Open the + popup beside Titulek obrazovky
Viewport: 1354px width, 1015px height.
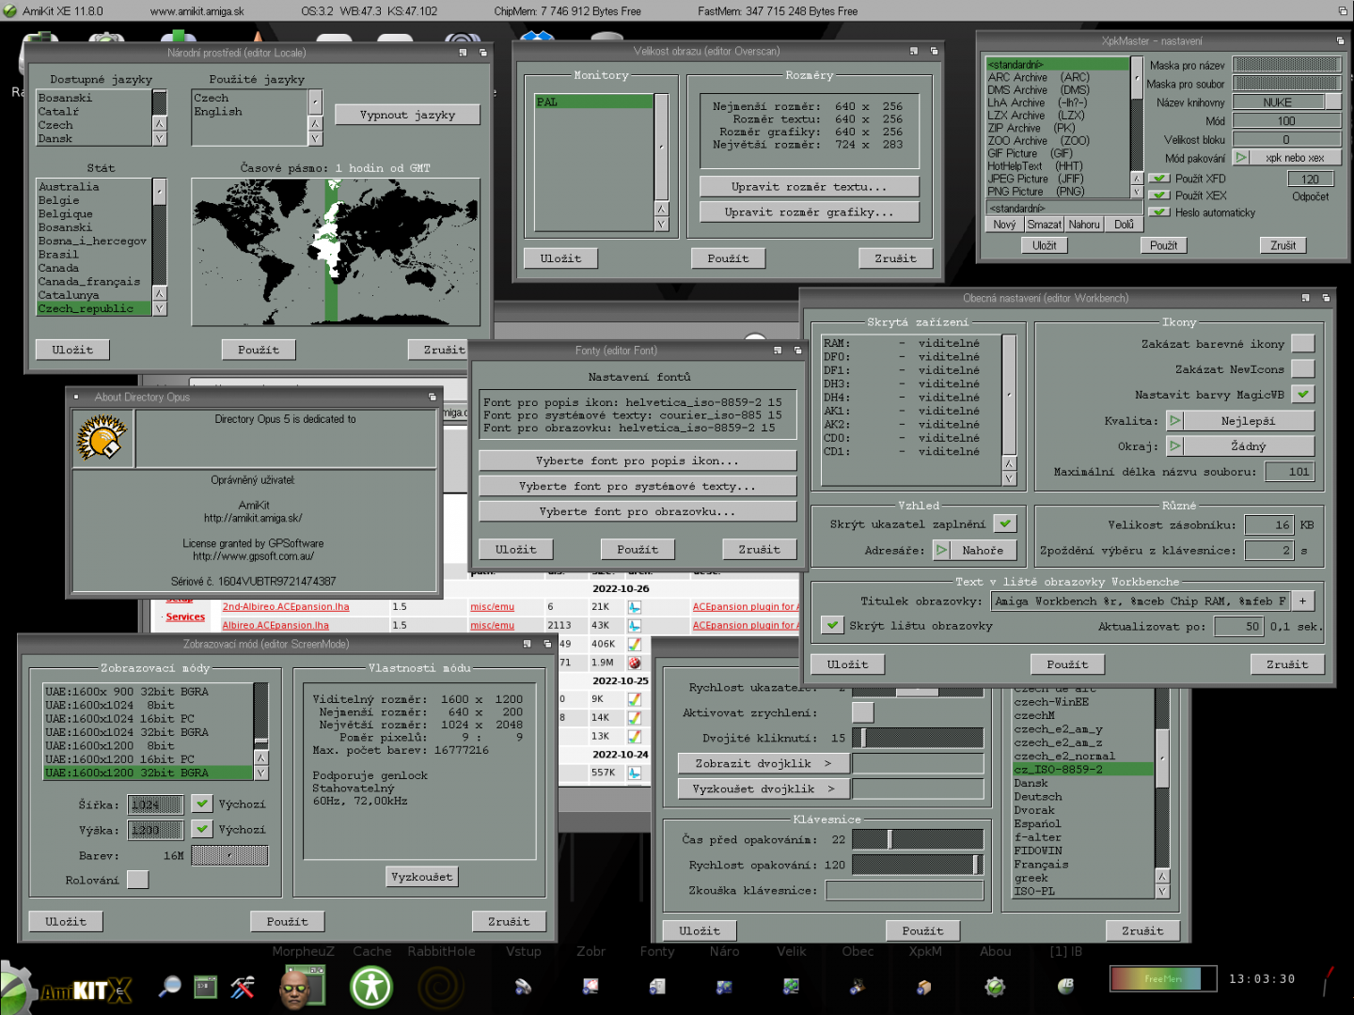(x=1303, y=601)
